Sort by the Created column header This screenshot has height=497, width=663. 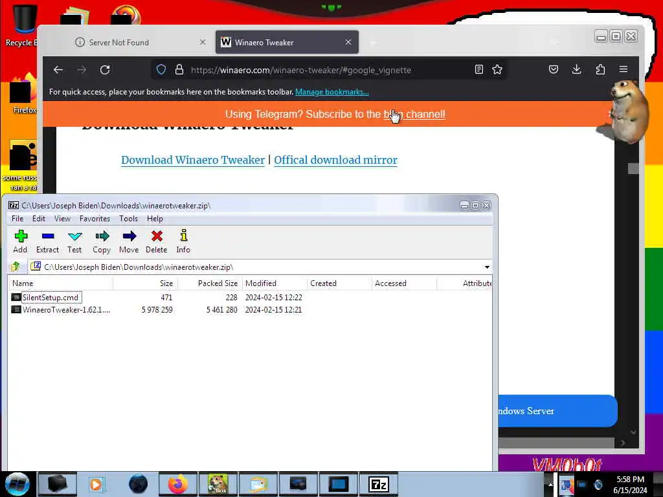tap(339, 283)
